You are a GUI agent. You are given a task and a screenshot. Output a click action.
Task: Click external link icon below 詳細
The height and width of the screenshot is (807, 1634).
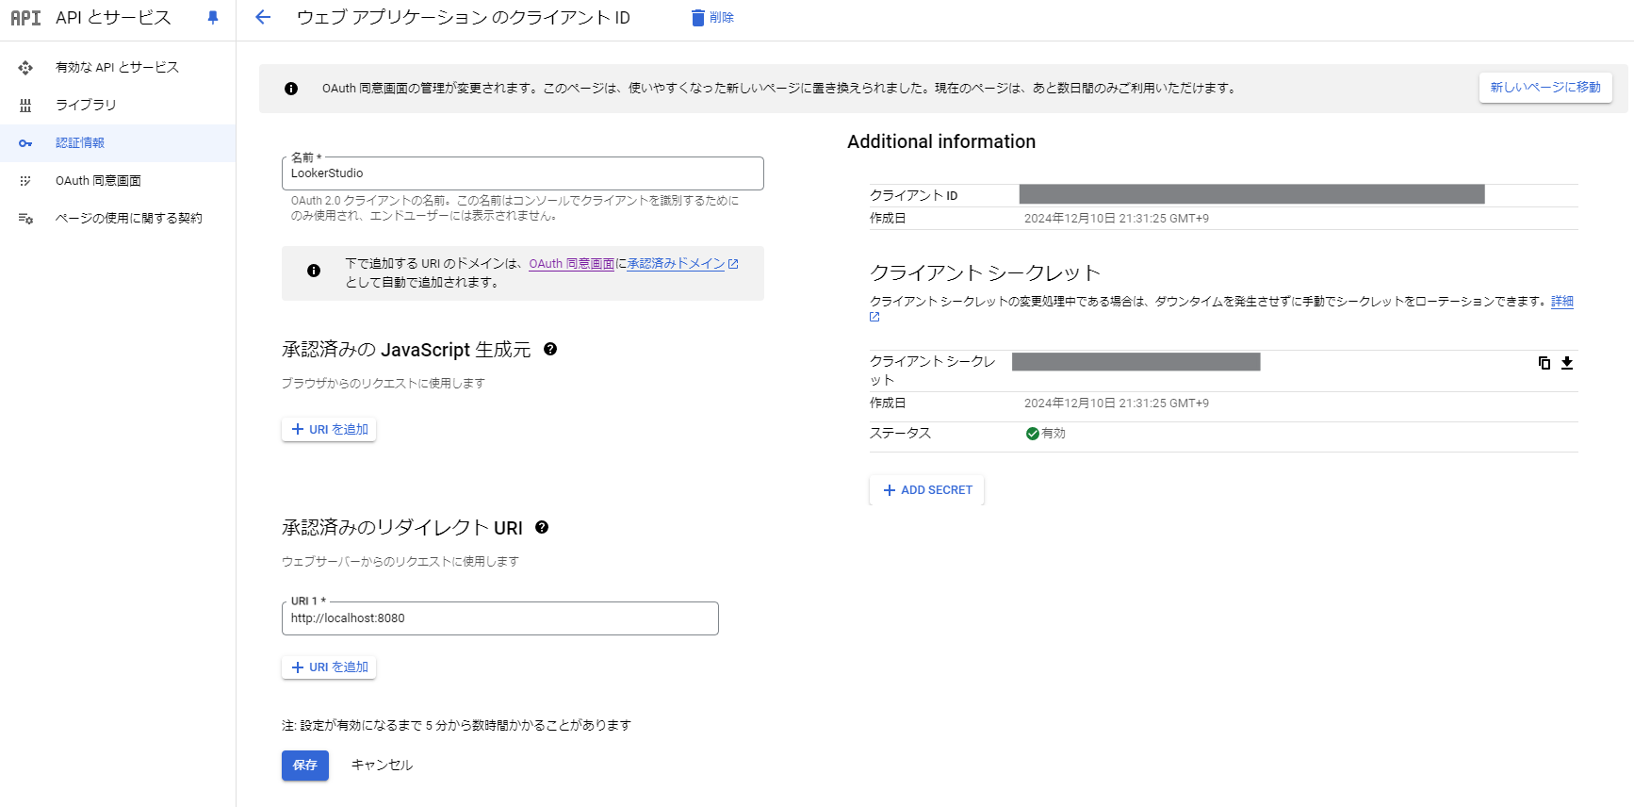click(874, 317)
